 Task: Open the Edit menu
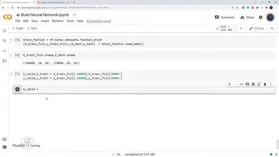tap(26, 21)
